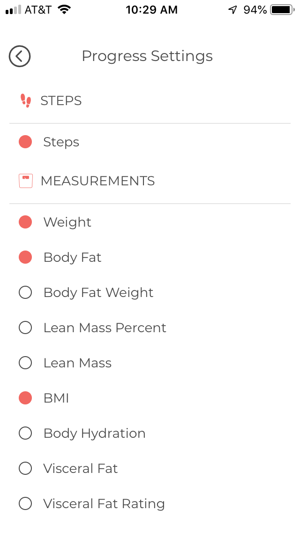
Task: Tap the scale icon beside MEASUREMENTS
Action: pyautogui.click(x=26, y=181)
